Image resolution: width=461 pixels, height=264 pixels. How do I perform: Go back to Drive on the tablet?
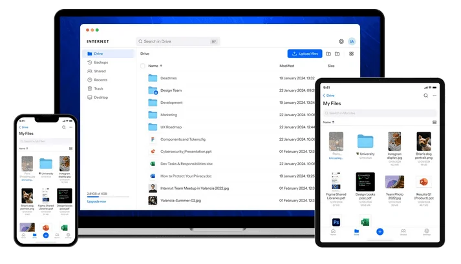coord(328,96)
